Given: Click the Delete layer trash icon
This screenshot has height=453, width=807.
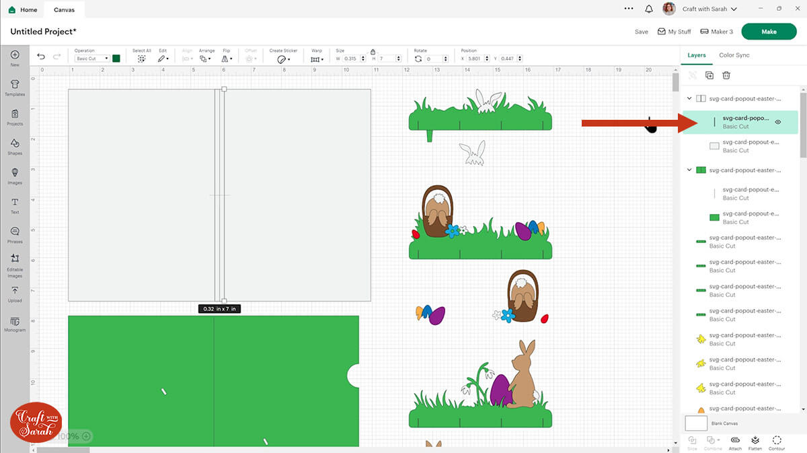Looking at the screenshot, I should pos(726,75).
